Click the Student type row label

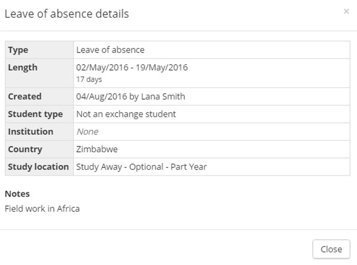pyautogui.click(x=35, y=114)
